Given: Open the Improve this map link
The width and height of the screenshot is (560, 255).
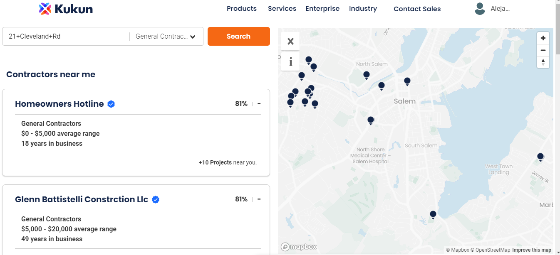Looking at the screenshot, I should coord(531,250).
